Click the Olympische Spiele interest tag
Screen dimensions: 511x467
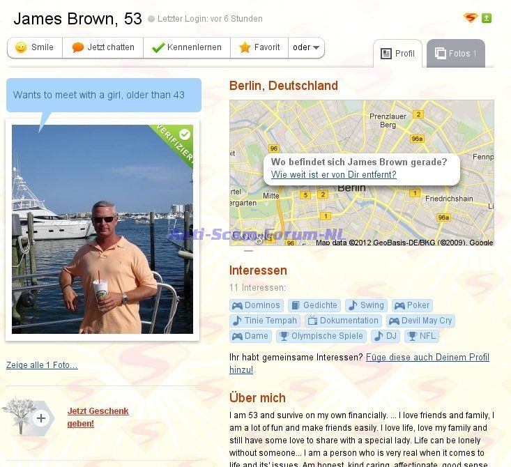(x=321, y=336)
